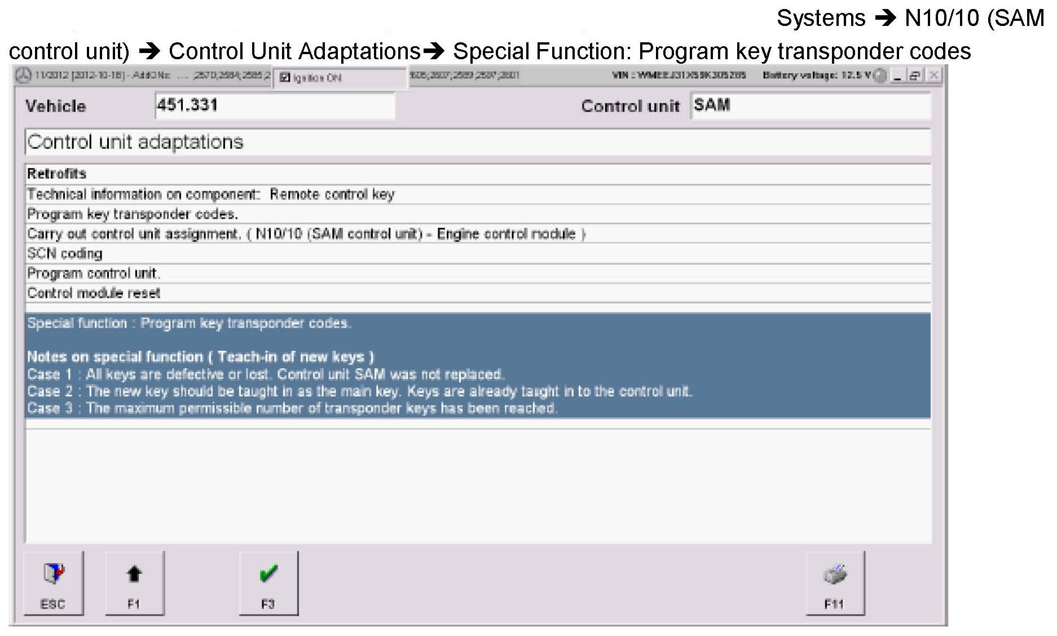Click the blue special function notes panel
Image resolution: width=1057 pixels, height=636 pixels.
[477, 365]
